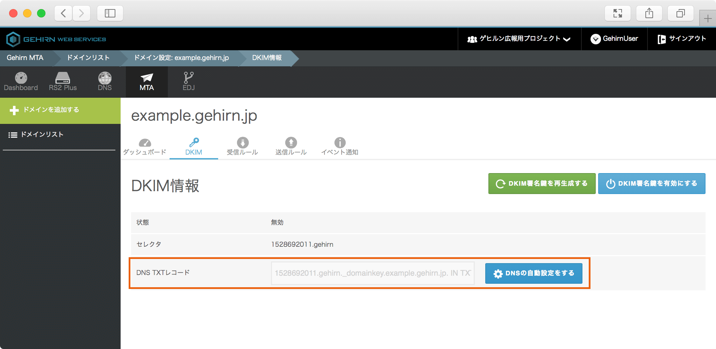The width and height of the screenshot is (716, 349).
Task: Switch to the 送信ルール tab
Action: 291,147
